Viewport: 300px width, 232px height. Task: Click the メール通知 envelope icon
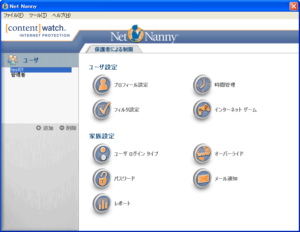(x=202, y=178)
